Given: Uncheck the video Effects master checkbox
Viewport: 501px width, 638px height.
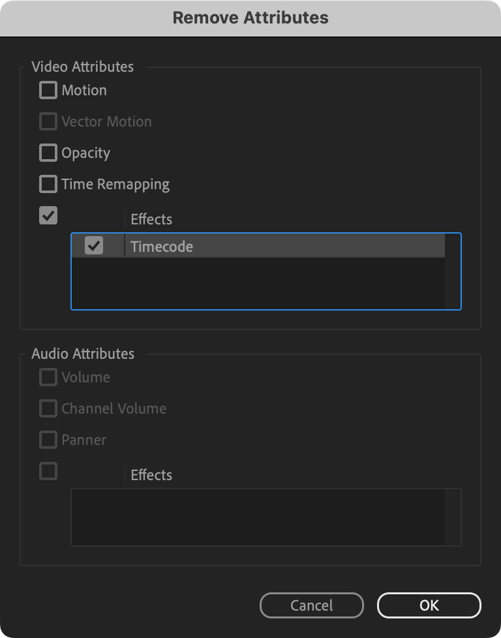Looking at the screenshot, I should pos(48,215).
